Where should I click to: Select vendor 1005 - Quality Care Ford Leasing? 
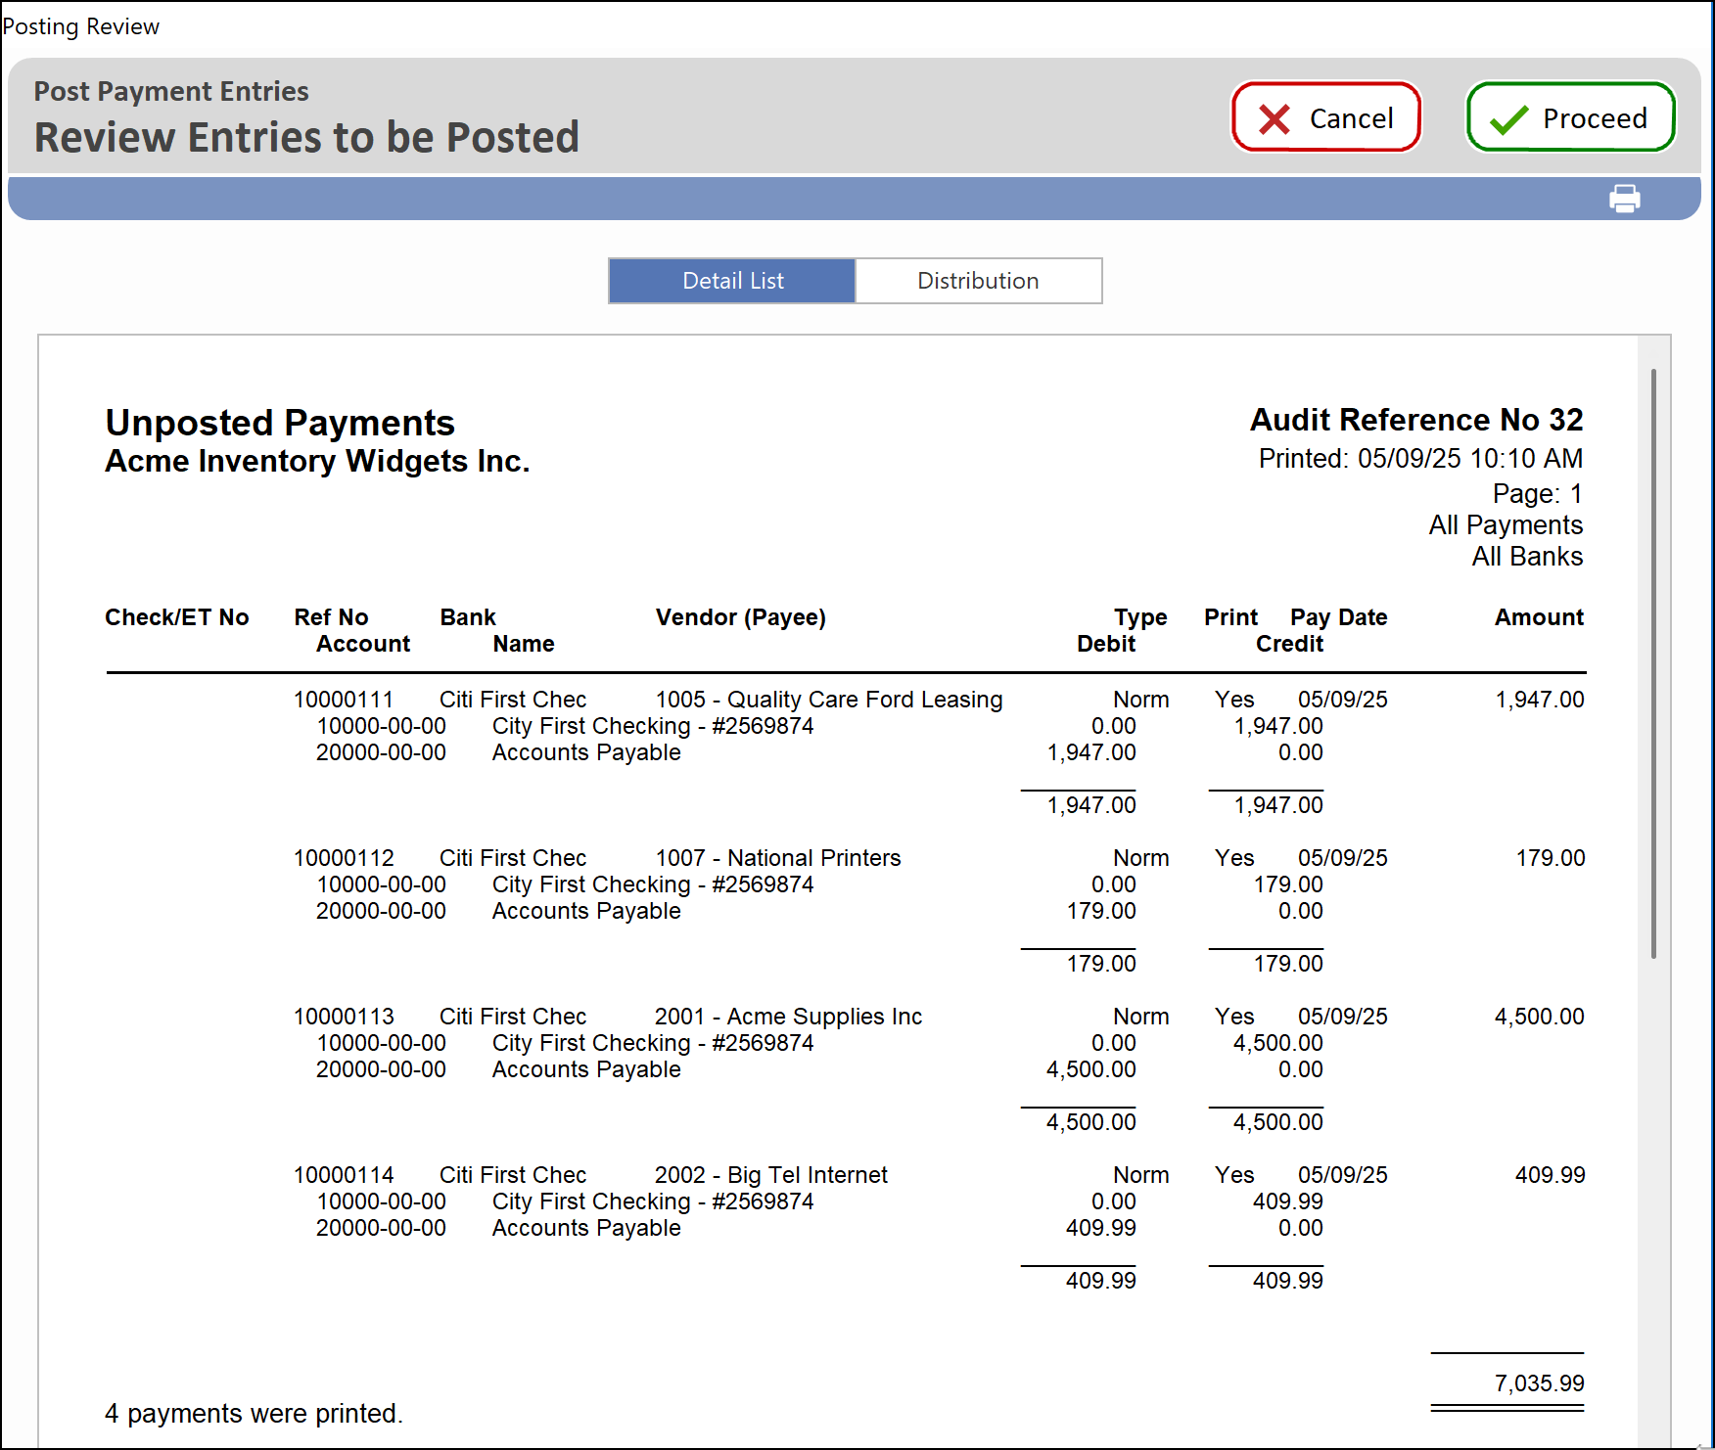coord(829,700)
